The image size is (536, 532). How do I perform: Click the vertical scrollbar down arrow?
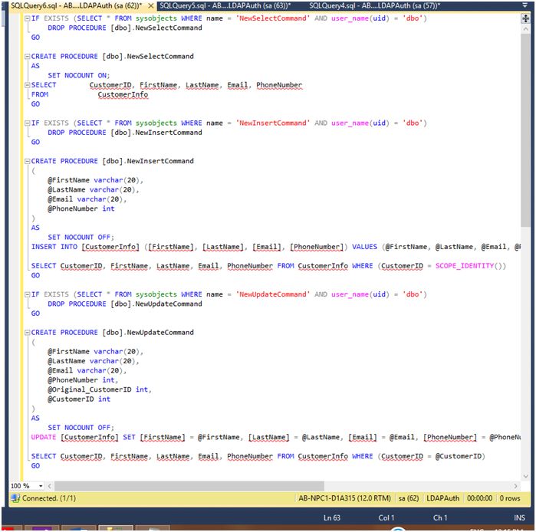(x=525, y=476)
